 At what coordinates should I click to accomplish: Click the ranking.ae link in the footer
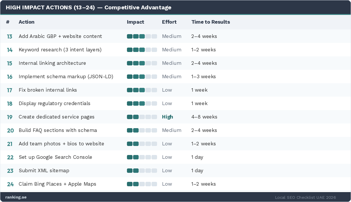(16, 197)
